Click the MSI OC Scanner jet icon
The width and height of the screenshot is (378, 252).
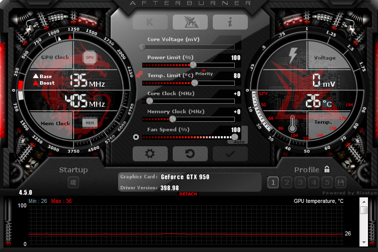(190, 22)
